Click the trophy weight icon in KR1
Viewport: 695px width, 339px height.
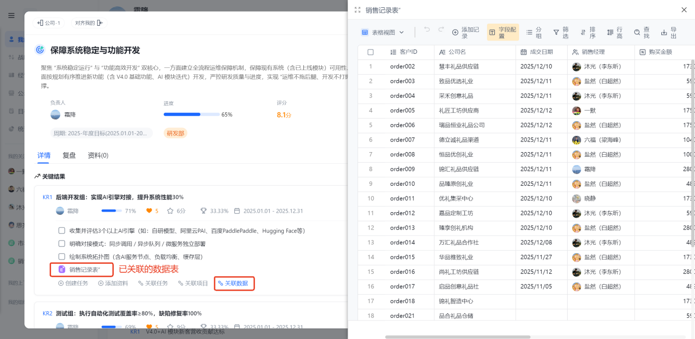pos(204,211)
